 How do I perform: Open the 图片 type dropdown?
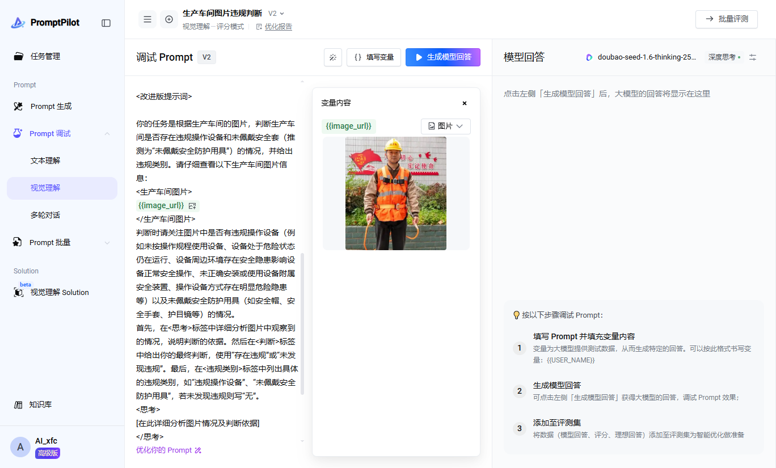[446, 126]
